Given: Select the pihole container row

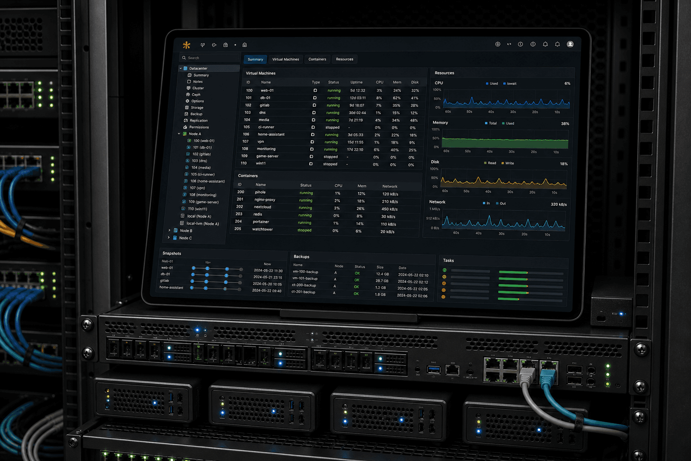Looking at the screenshot, I should (326, 193).
